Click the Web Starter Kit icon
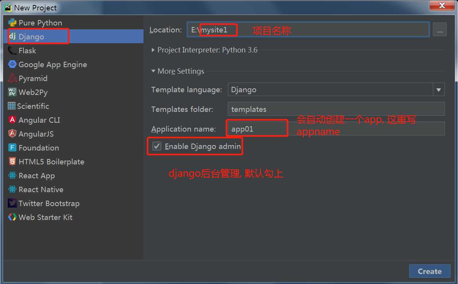The image size is (458, 284). [x=12, y=217]
